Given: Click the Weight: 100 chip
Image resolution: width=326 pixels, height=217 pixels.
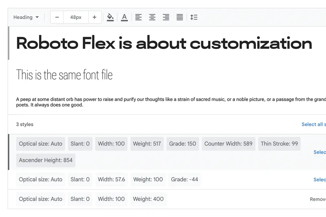Looking at the screenshot, I should (x=148, y=180).
